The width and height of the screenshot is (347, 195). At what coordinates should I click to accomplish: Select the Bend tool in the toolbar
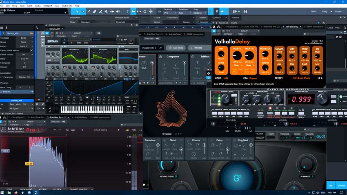(x=112, y=11)
